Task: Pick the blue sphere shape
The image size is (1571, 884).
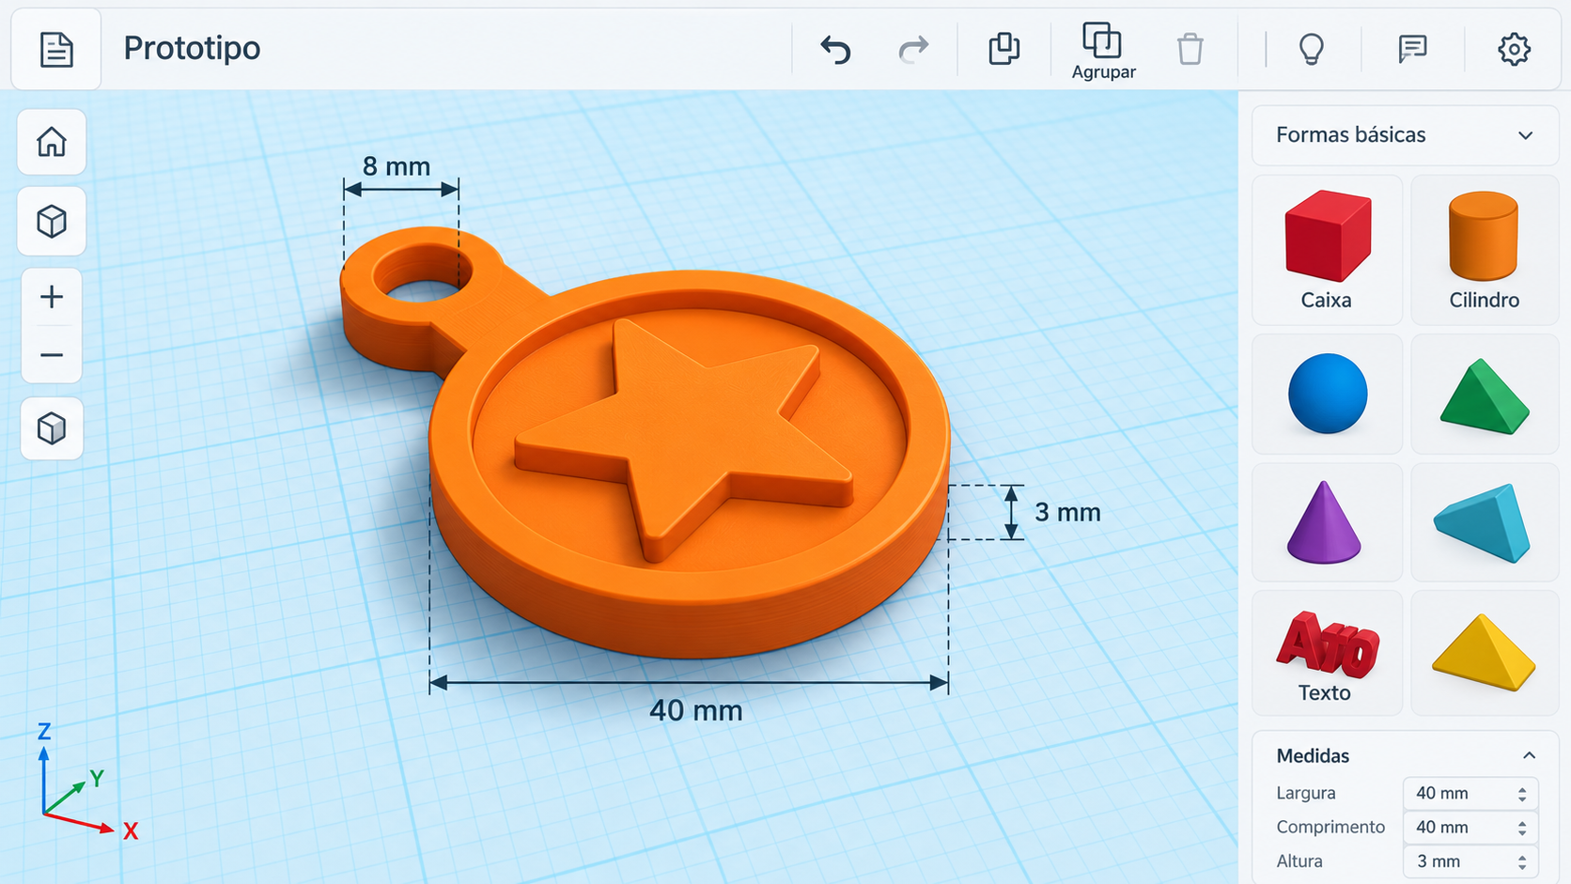Action: (x=1327, y=394)
